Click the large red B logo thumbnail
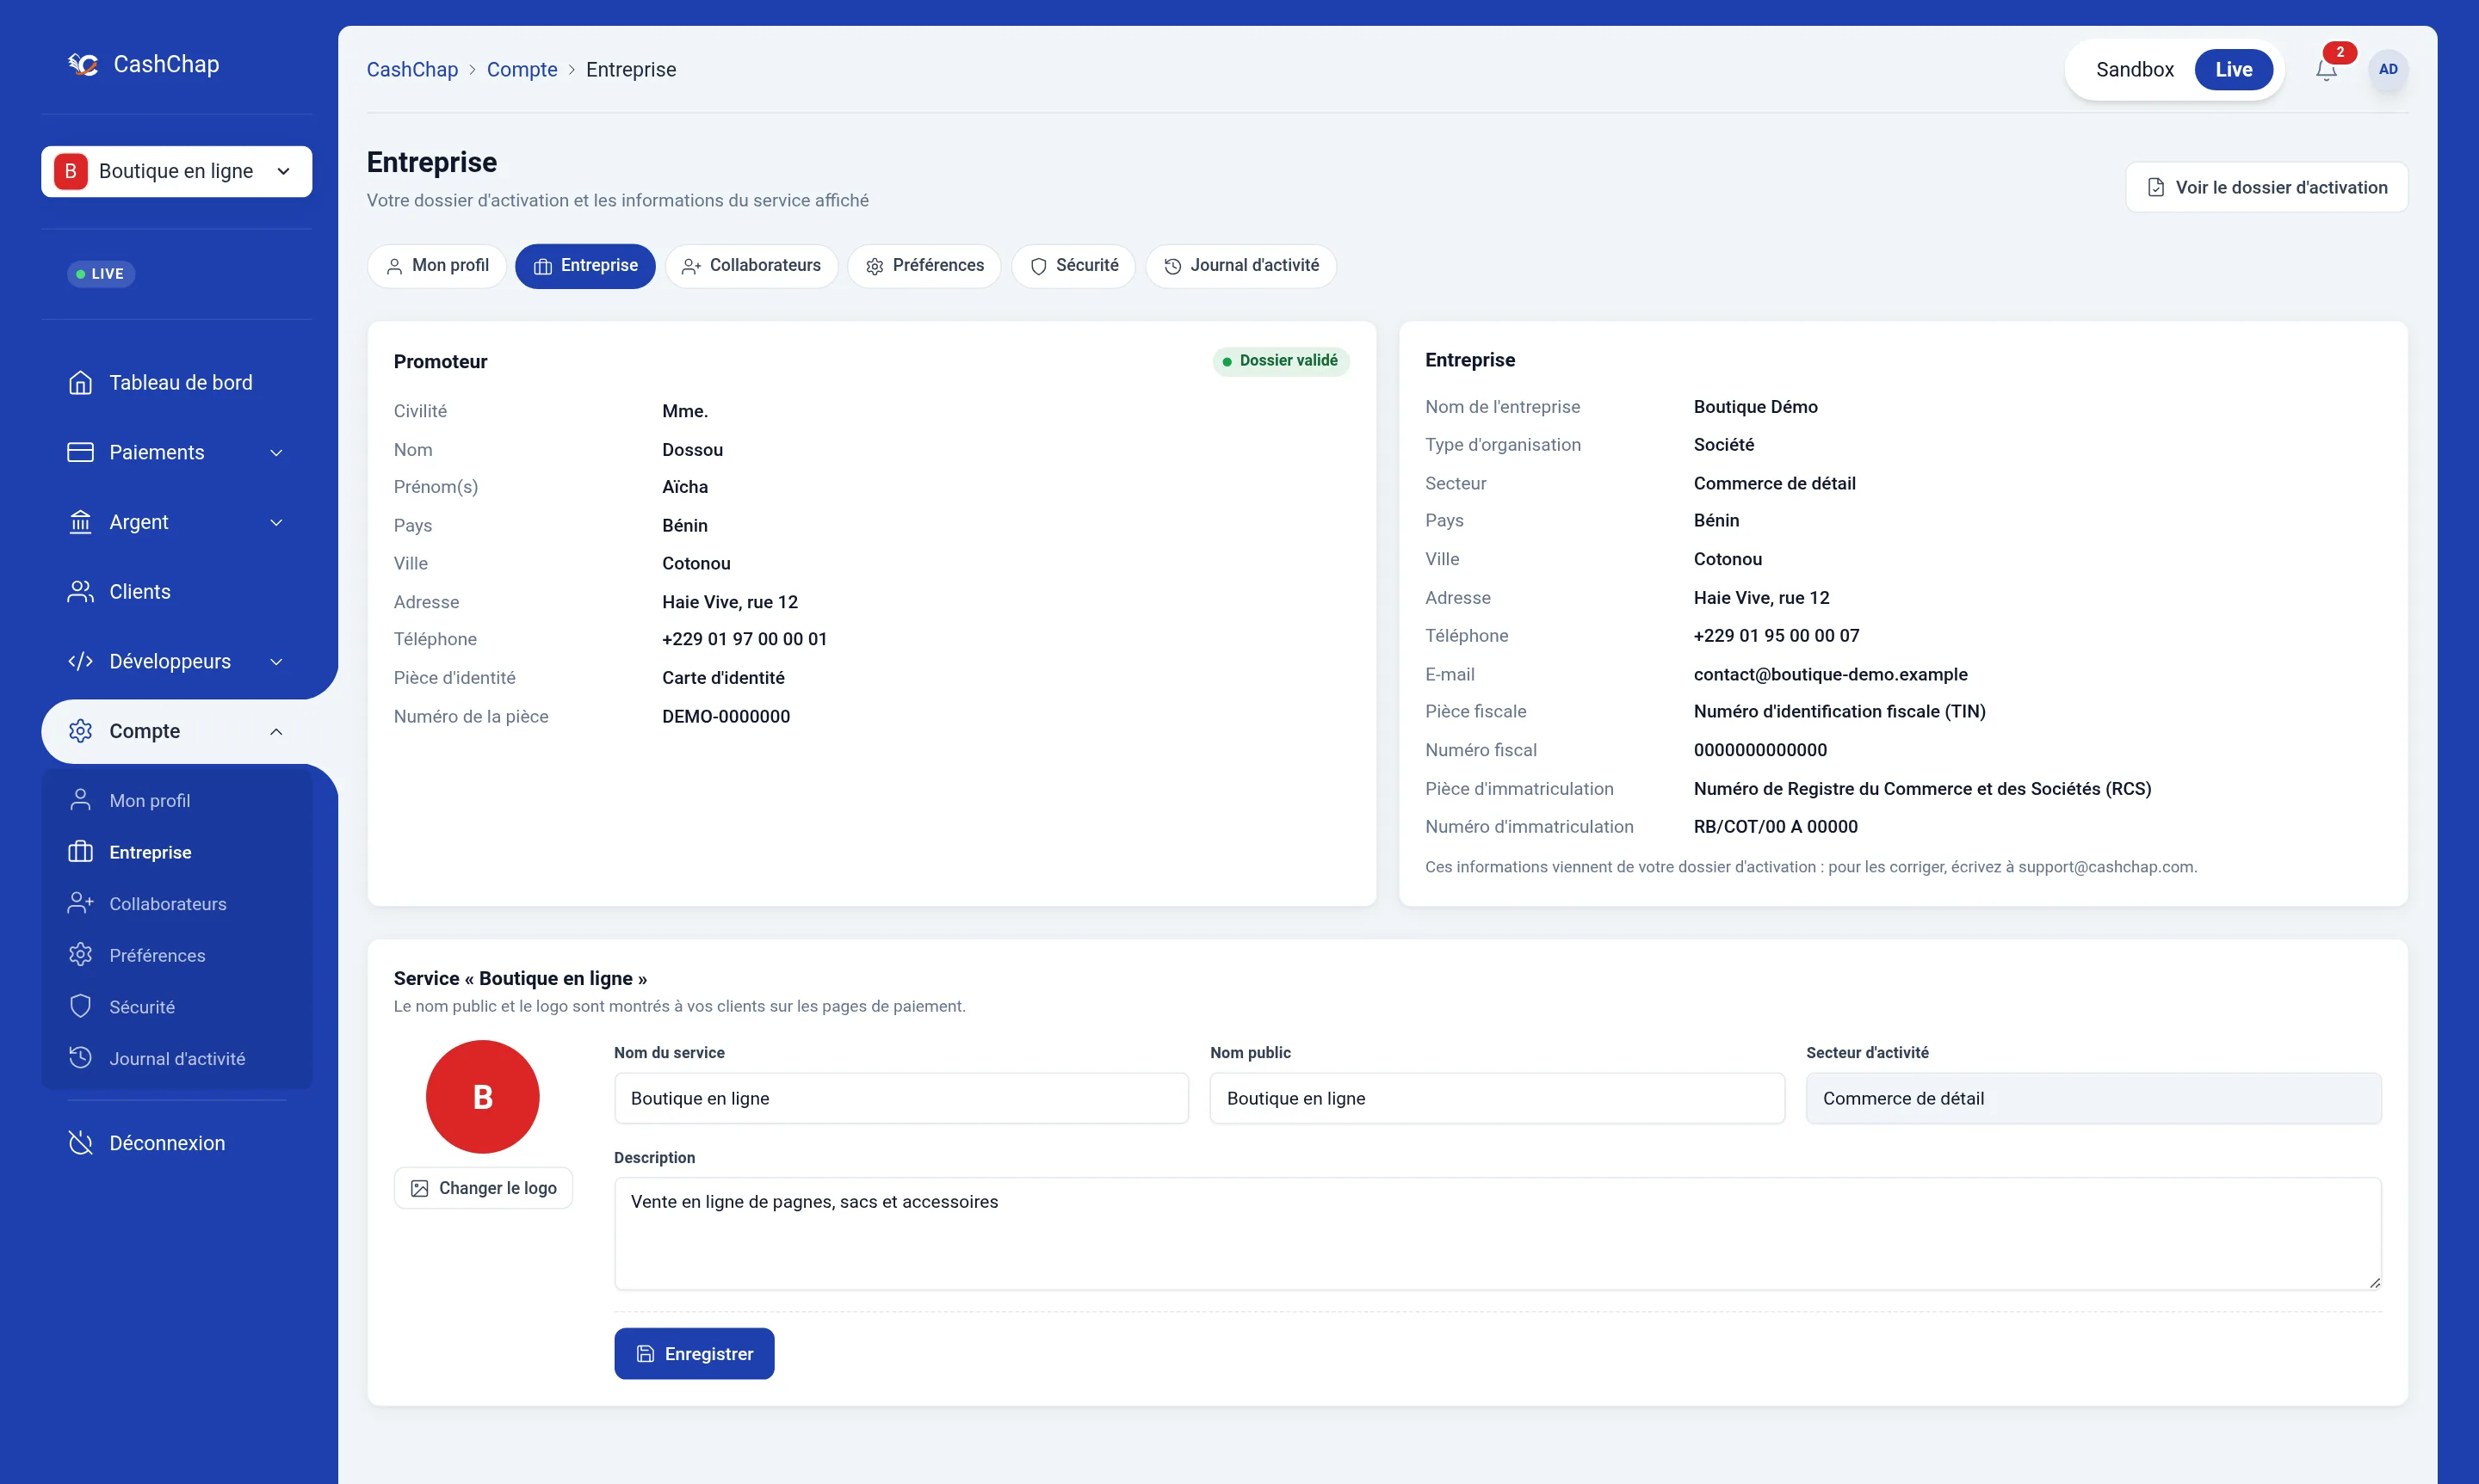The height and width of the screenshot is (1484, 2479). point(483,1097)
